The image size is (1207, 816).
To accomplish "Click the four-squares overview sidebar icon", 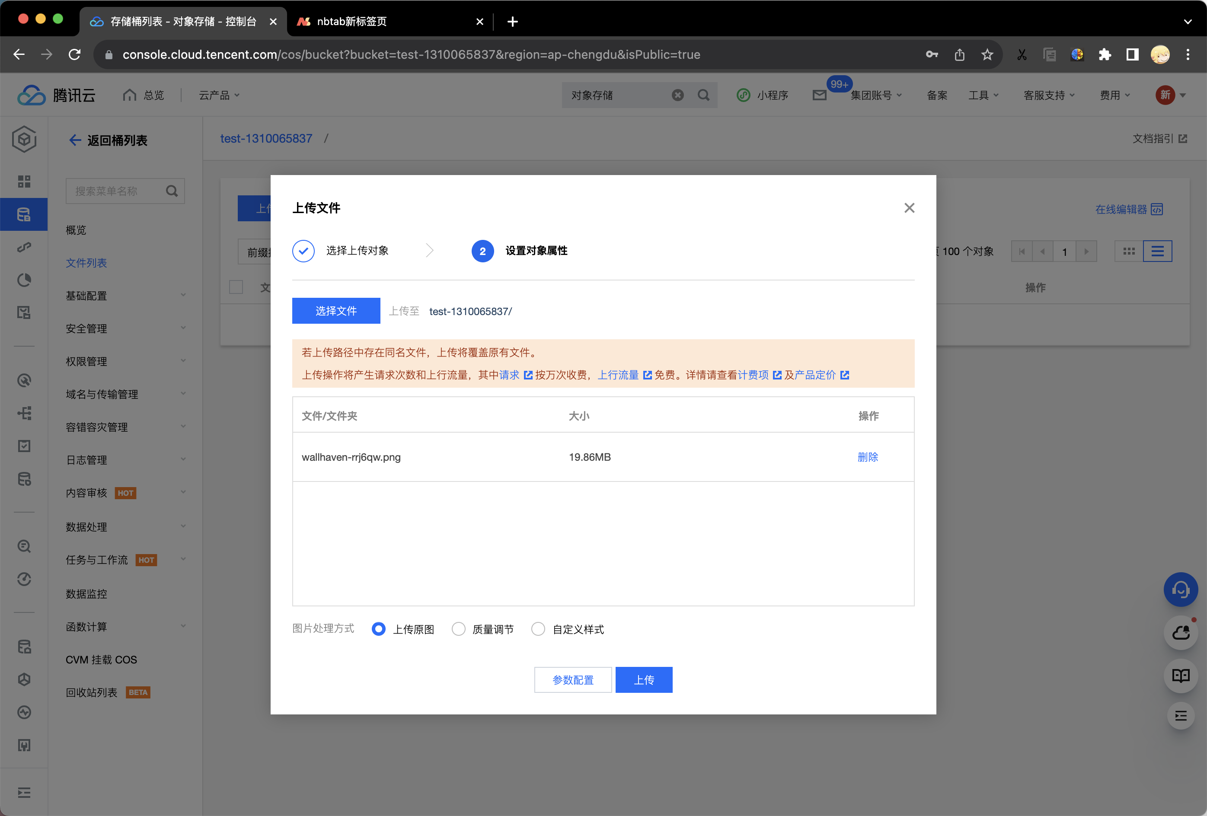I will [24, 181].
